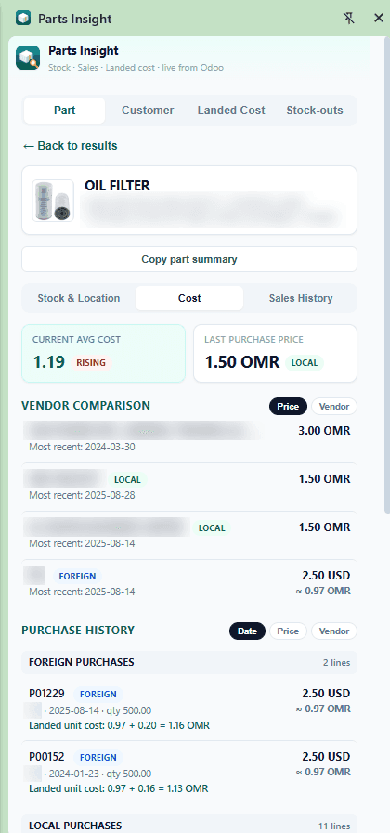
Task: Select the Sales History sub-tab
Action: [x=301, y=298]
